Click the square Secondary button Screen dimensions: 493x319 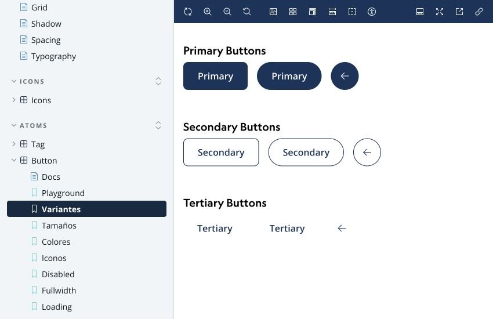[x=221, y=153]
